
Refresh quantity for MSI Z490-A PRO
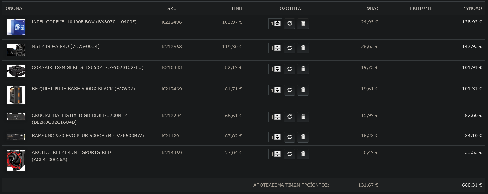[x=290, y=48]
